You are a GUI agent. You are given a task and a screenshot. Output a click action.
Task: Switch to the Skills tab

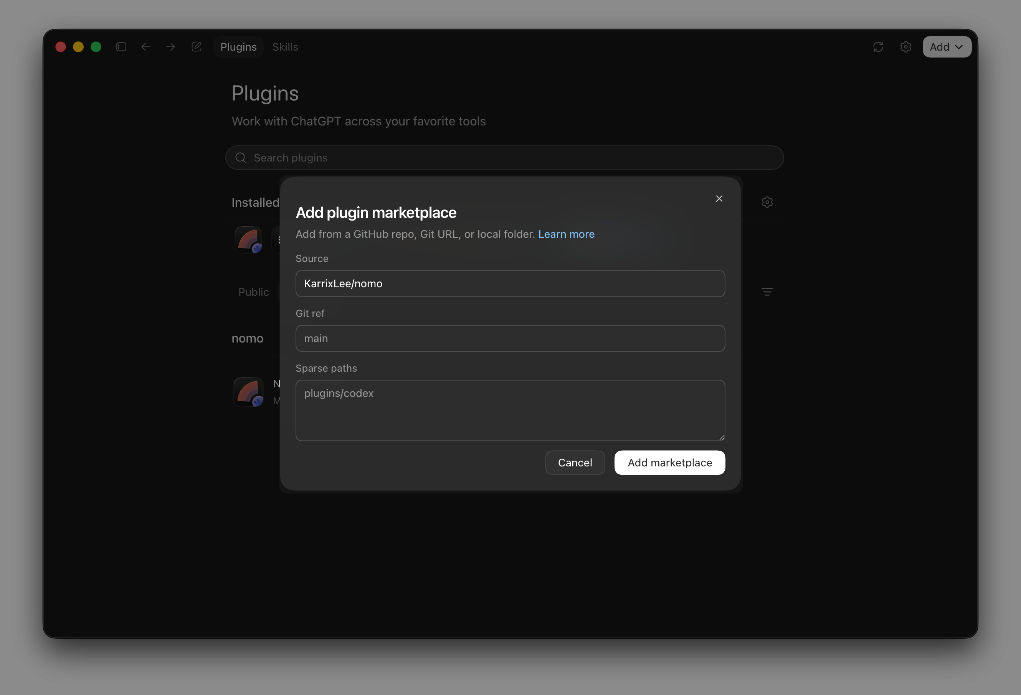[285, 47]
